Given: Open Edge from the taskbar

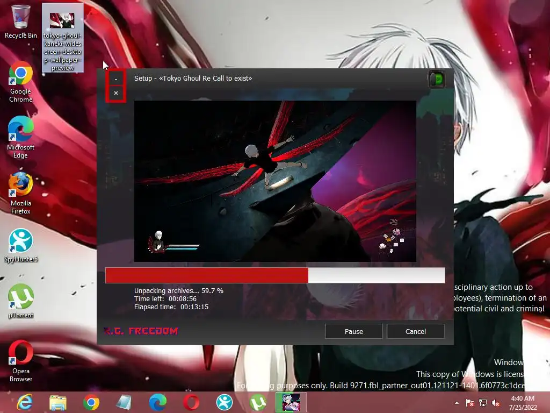Looking at the screenshot, I should (x=157, y=402).
